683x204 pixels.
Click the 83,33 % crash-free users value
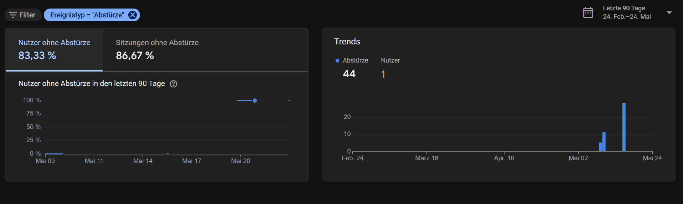(x=37, y=56)
